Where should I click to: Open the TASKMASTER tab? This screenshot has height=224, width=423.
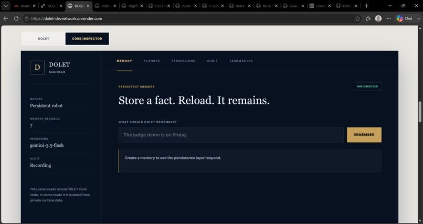point(241,61)
